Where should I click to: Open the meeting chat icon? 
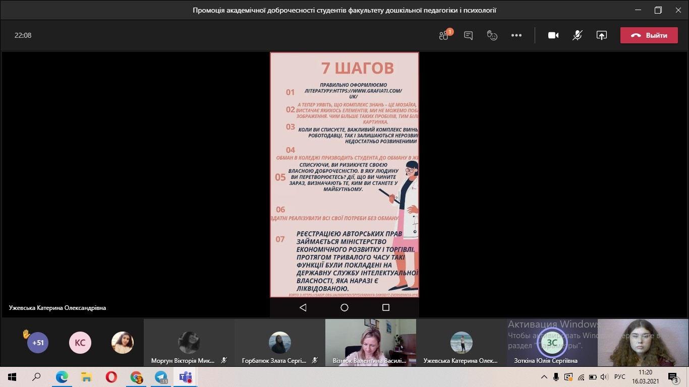point(468,35)
